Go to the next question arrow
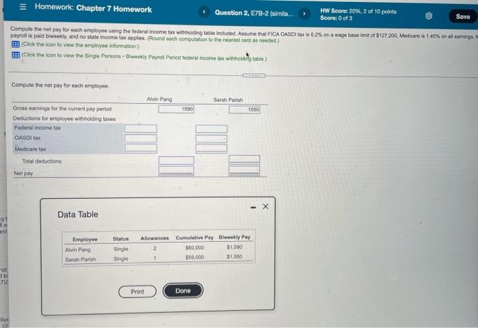478x328 pixels. coord(304,14)
